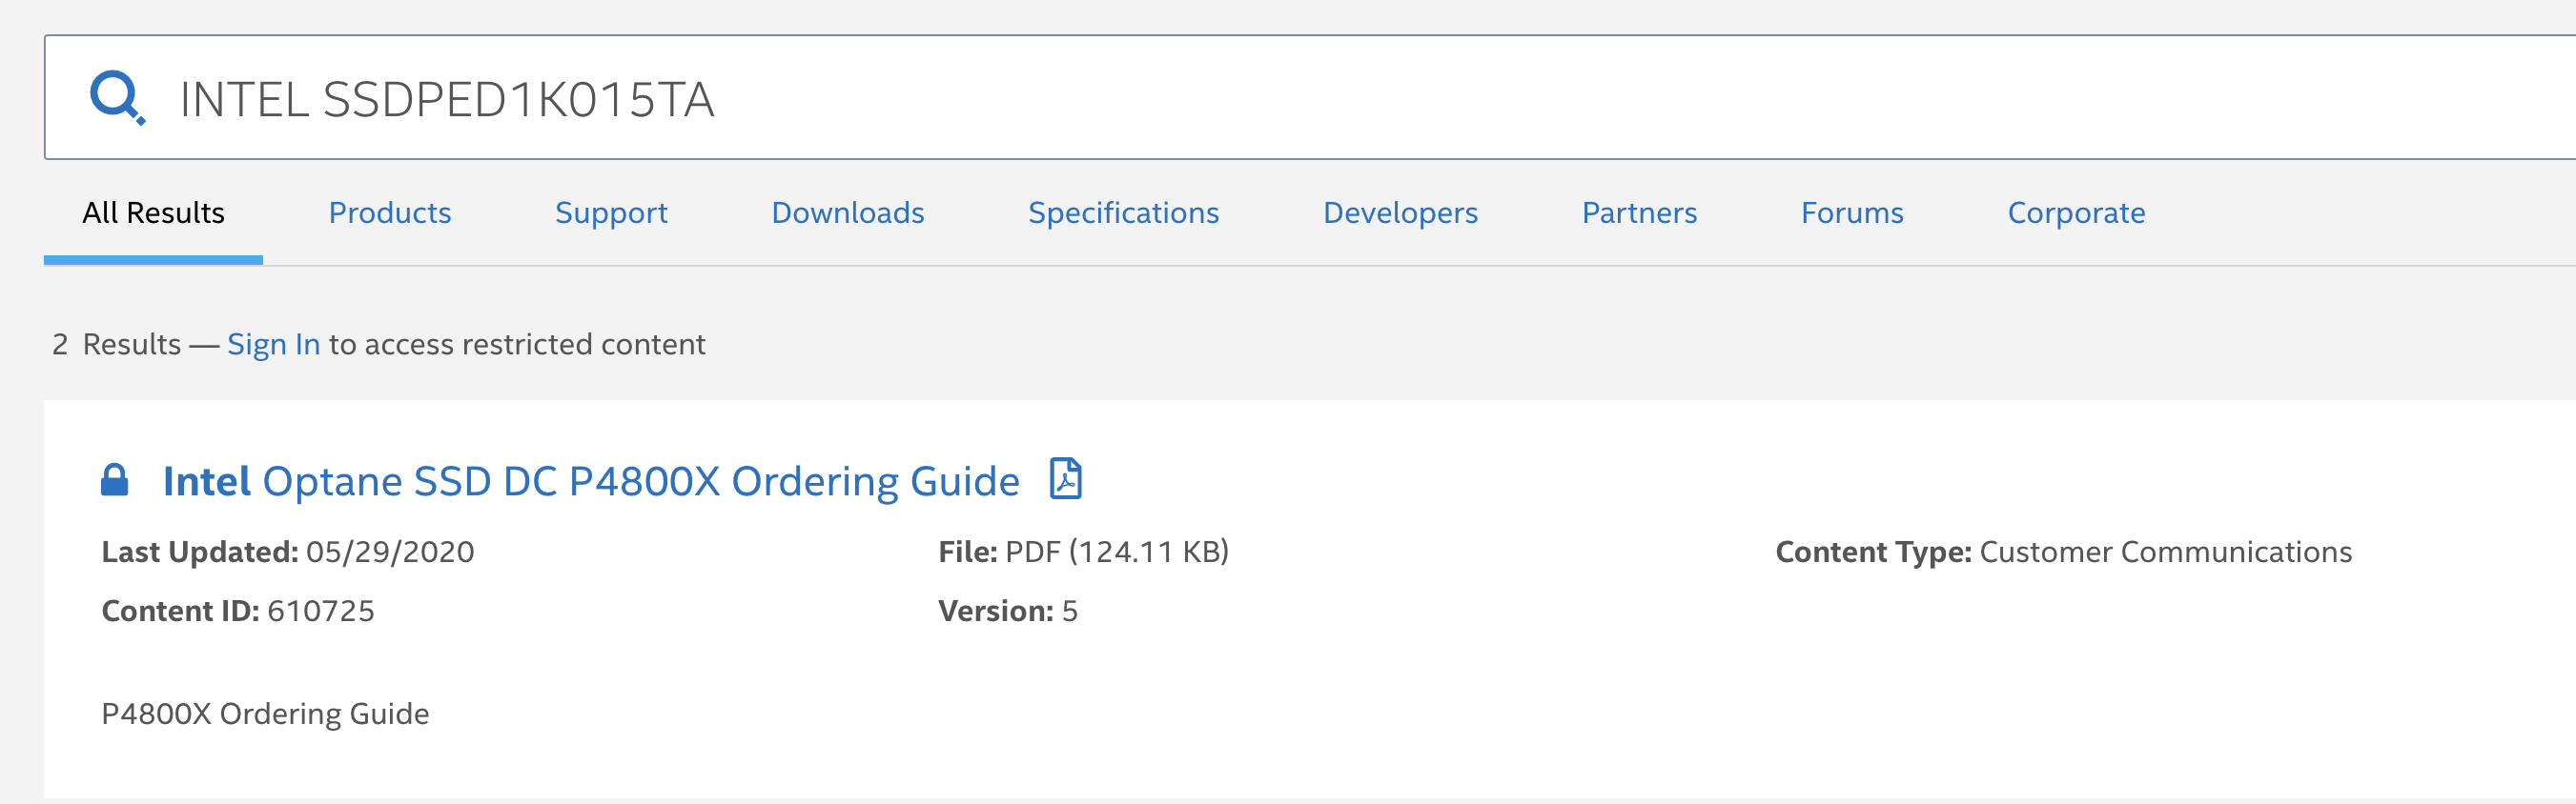Click the magnifying glass search icon
The image size is (2576, 804).
coord(118,98)
